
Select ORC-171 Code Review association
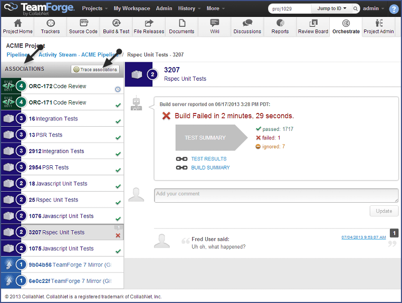point(63,102)
